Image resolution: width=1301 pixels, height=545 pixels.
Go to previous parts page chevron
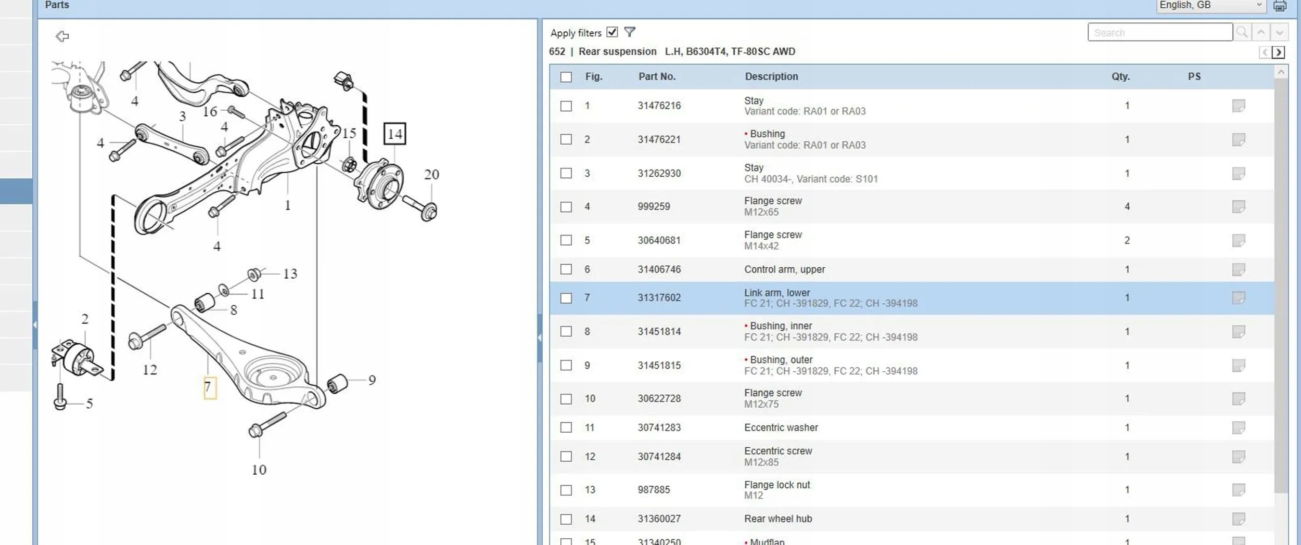pos(1265,52)
